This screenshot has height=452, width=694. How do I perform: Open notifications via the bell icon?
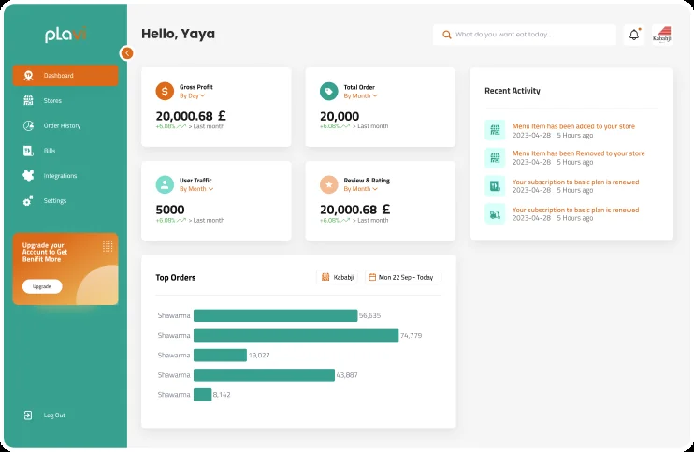point(634,35)
